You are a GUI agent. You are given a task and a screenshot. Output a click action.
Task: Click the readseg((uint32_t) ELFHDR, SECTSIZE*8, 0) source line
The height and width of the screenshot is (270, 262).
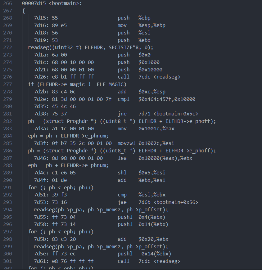pyautogui.click(x=90, y=47)
